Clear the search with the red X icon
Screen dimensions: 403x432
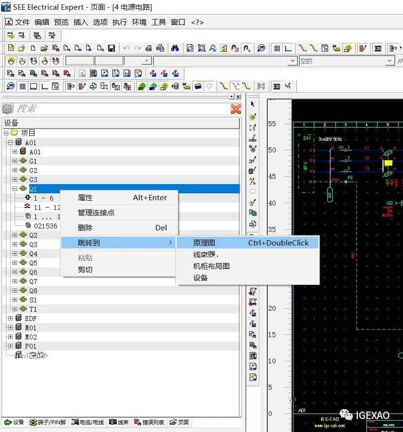coord(236,109)
